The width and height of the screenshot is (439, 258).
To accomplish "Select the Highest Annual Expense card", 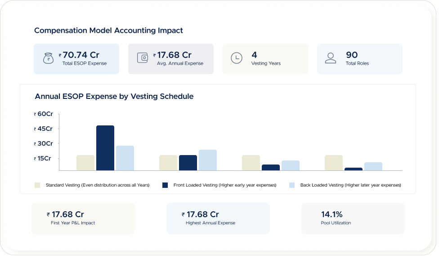I will pos(218,218).
